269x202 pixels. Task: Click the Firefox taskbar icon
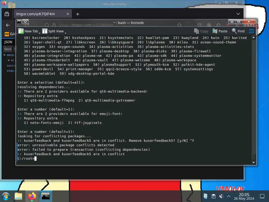[32, 196]
